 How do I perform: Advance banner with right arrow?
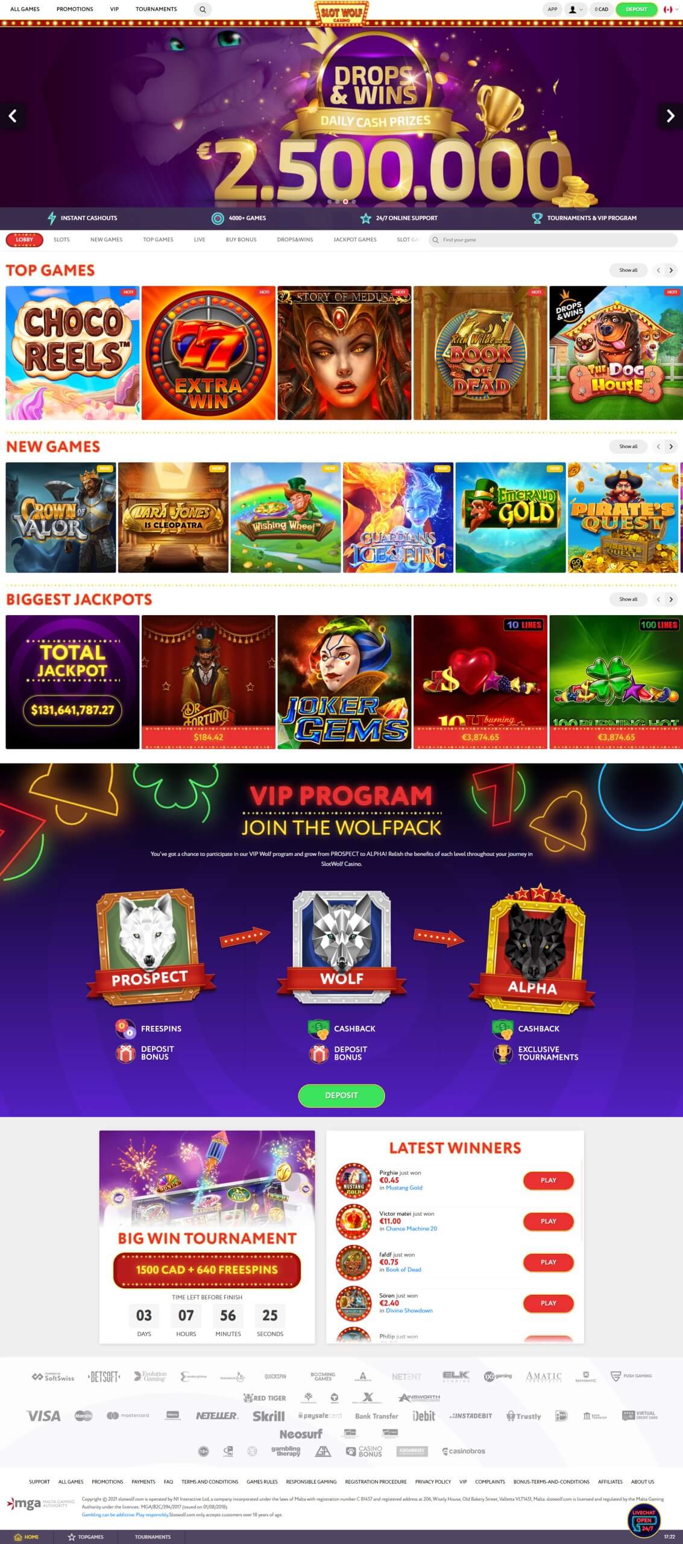[x=670, y=116]
